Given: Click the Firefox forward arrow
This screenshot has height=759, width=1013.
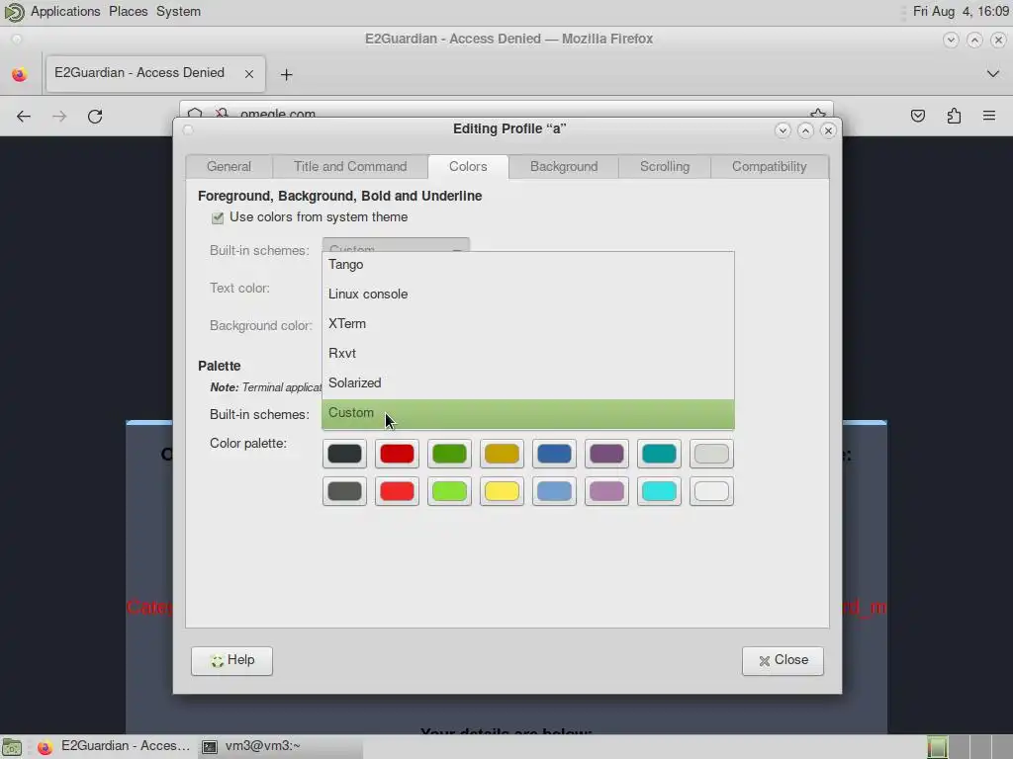Looking at the screenshot, I should pos(59,117).
